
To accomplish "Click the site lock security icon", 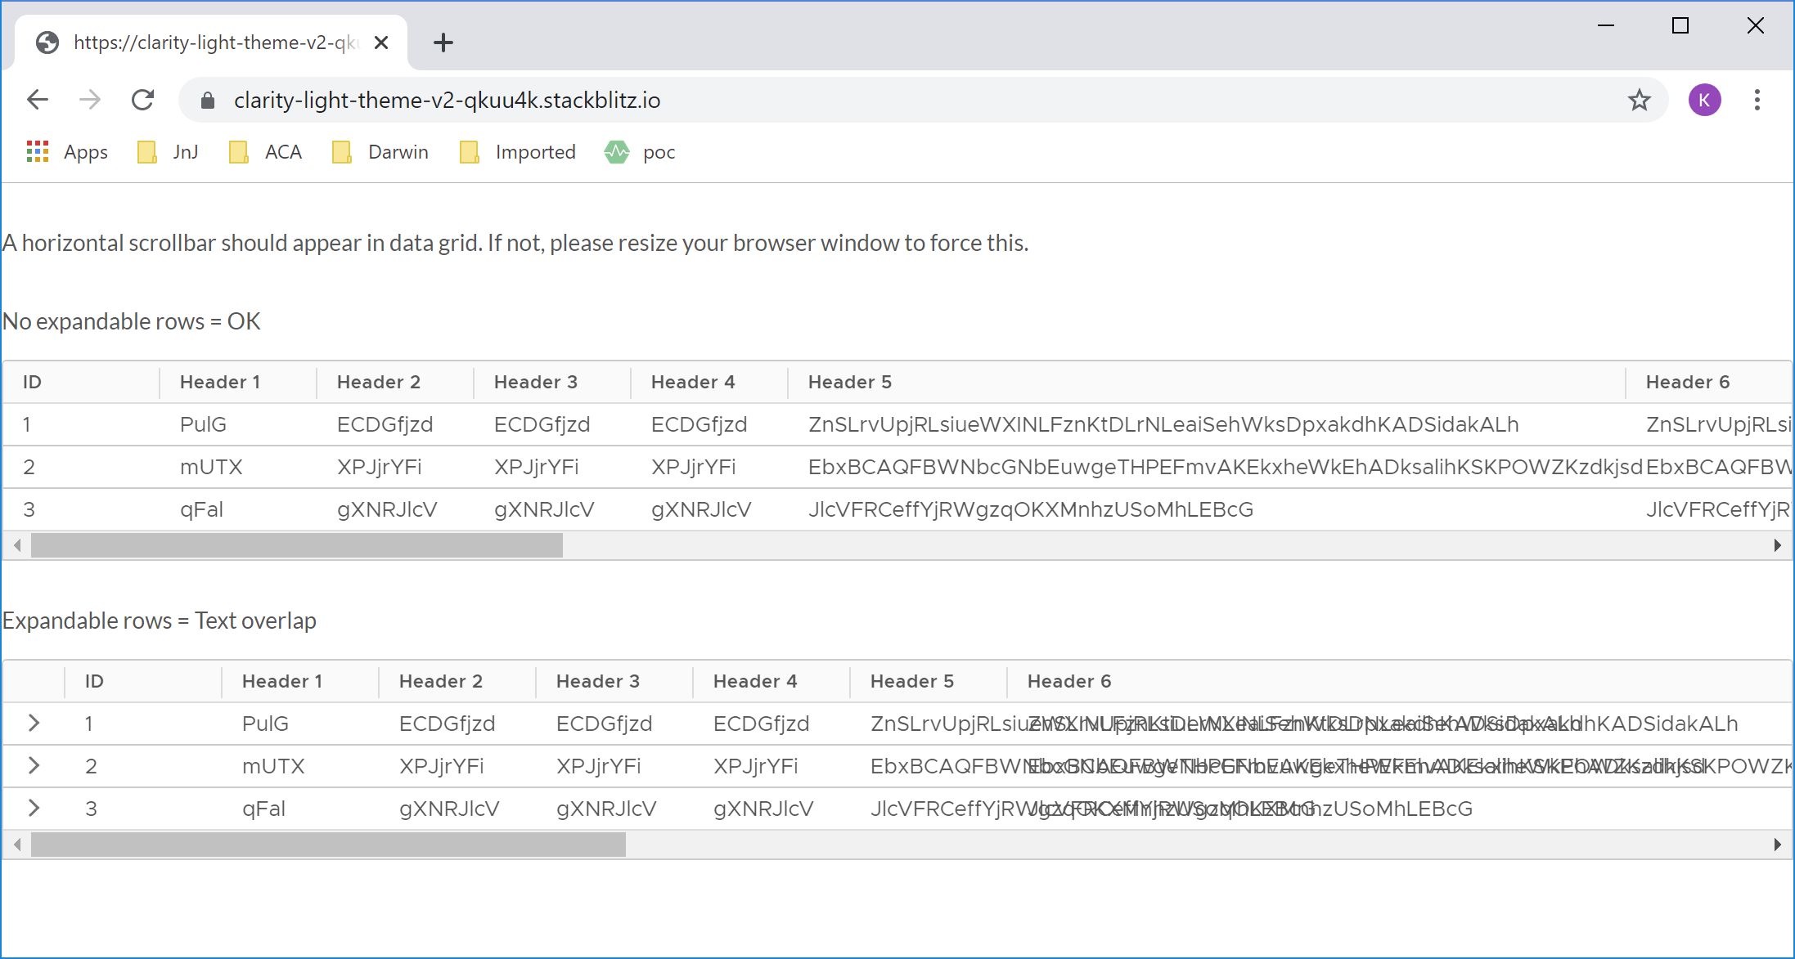I will coord(208,100).
